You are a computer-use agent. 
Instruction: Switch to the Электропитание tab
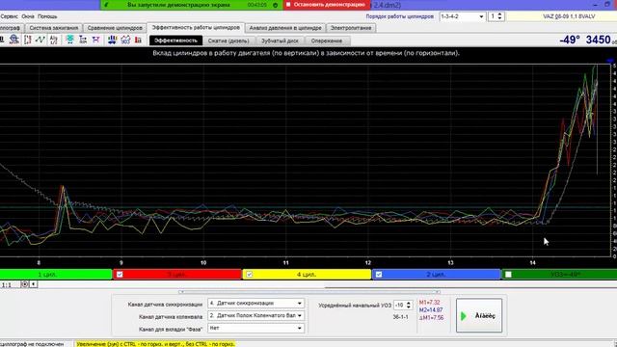[351, 28]
